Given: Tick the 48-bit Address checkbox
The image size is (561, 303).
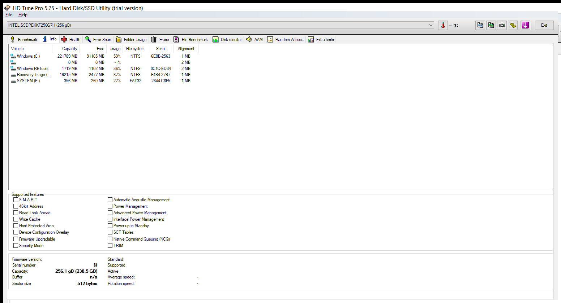Looking at the screenshot, I should (16, 206).
